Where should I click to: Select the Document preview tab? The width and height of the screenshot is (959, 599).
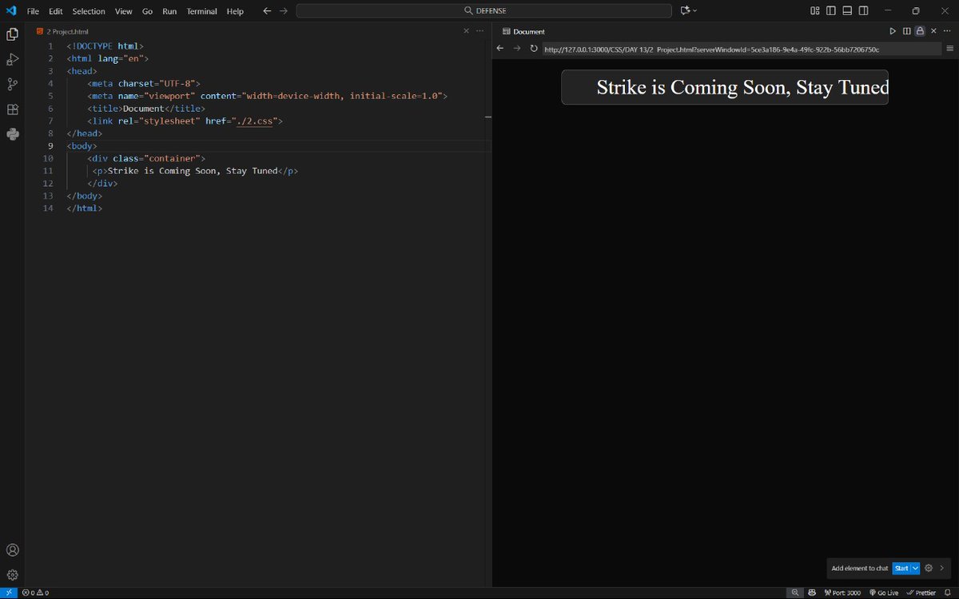tap(523, 31)
